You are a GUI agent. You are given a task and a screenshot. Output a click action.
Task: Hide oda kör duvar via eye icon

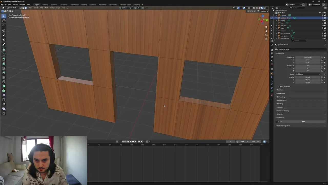[x=323, y=33]
